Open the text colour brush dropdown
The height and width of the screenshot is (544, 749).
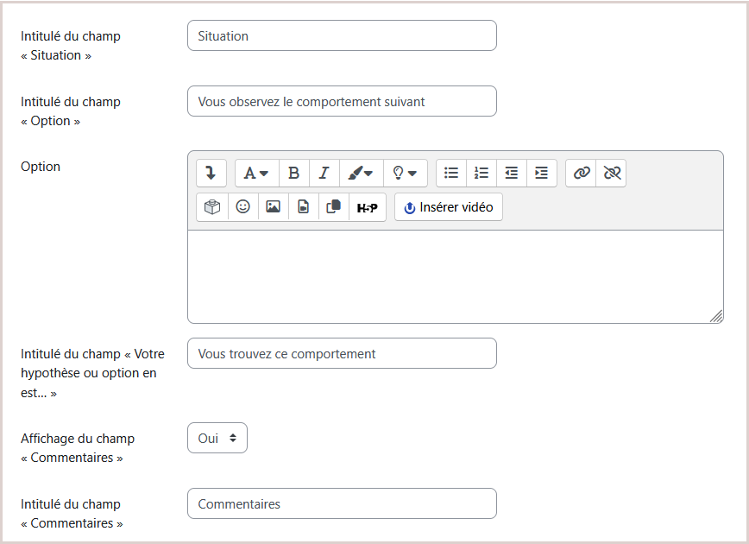coord(361,173)
